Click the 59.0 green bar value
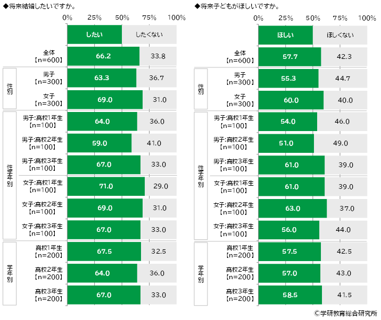Image resolution: width=381 pixels, height=320 pixels. tap(100, 143)
